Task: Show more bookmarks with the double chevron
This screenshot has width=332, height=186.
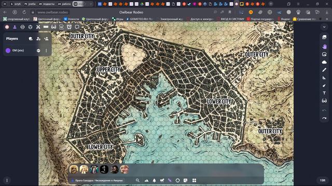Action: 327,19
